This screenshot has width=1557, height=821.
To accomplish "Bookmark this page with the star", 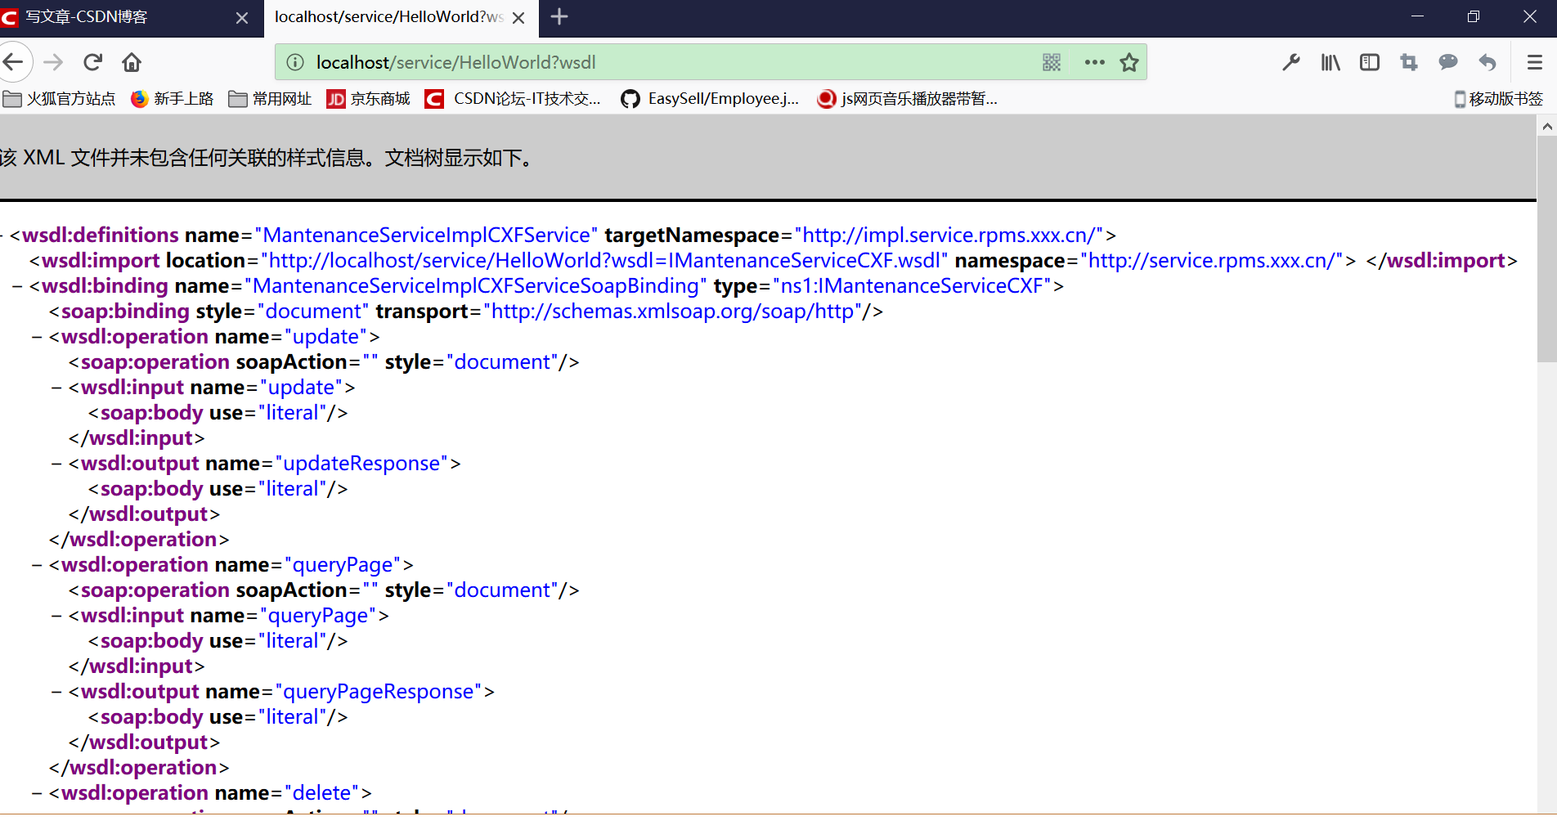I will pyautogui.click(x=1129, y=61).
